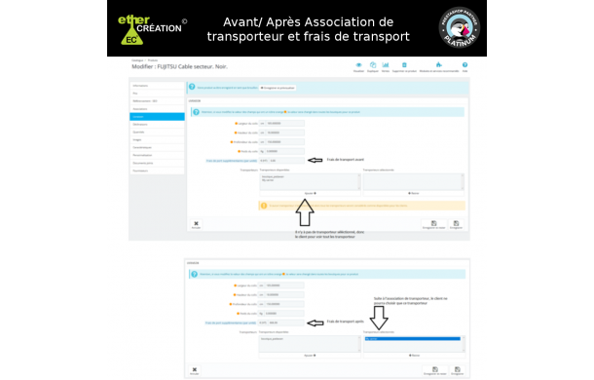Open the Caractéristiques tab
This screenshot has width=594, height=380.
click(x=157, y=147)
